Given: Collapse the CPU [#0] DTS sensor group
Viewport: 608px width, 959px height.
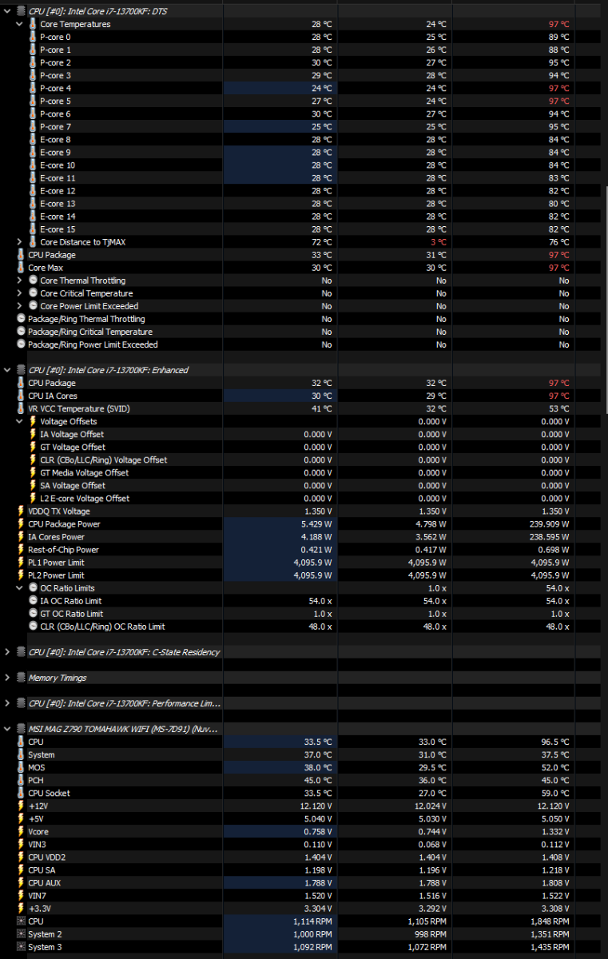Looking at the screenshot, I should click(x=7, y=11).
